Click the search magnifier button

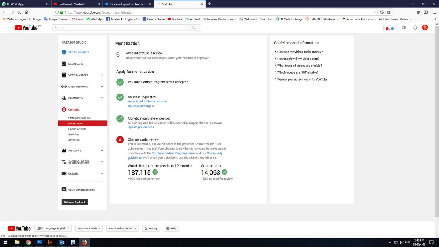[194, 27]
